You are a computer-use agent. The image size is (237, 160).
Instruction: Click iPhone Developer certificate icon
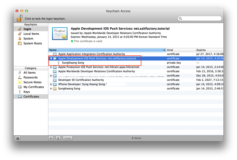(x=55, y=84)
